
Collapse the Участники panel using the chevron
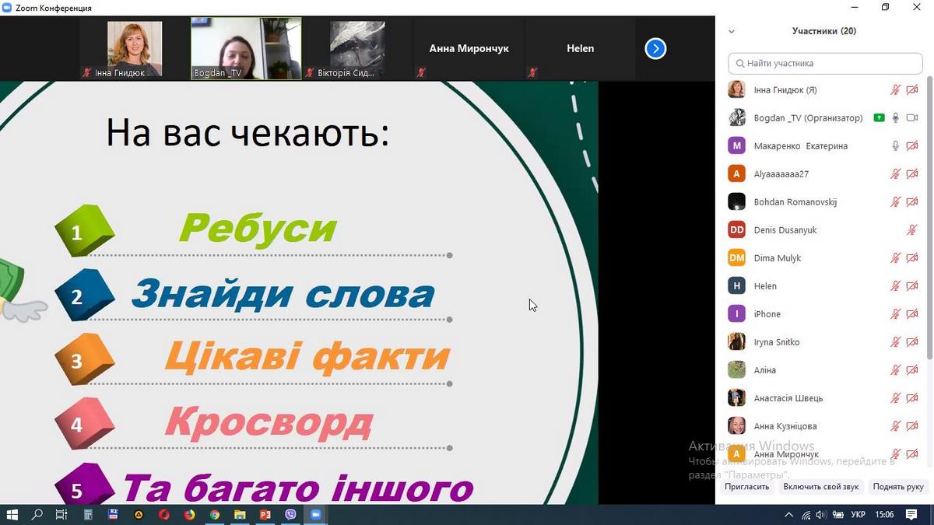tap(732, 32)
